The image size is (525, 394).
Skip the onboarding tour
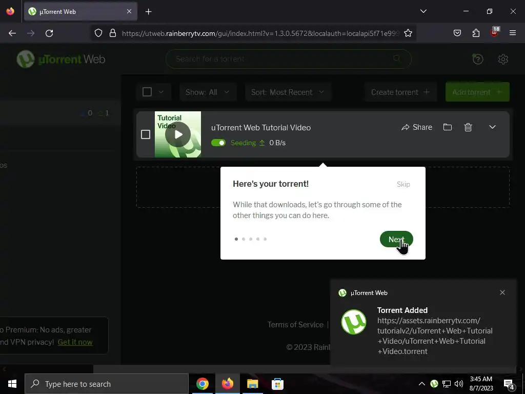403,184
